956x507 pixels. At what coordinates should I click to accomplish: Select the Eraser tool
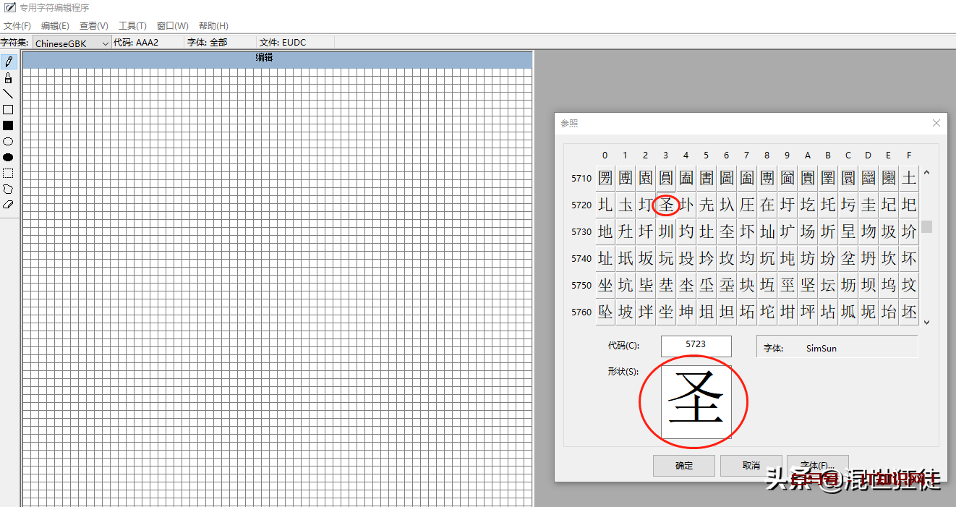coord(9,205)
